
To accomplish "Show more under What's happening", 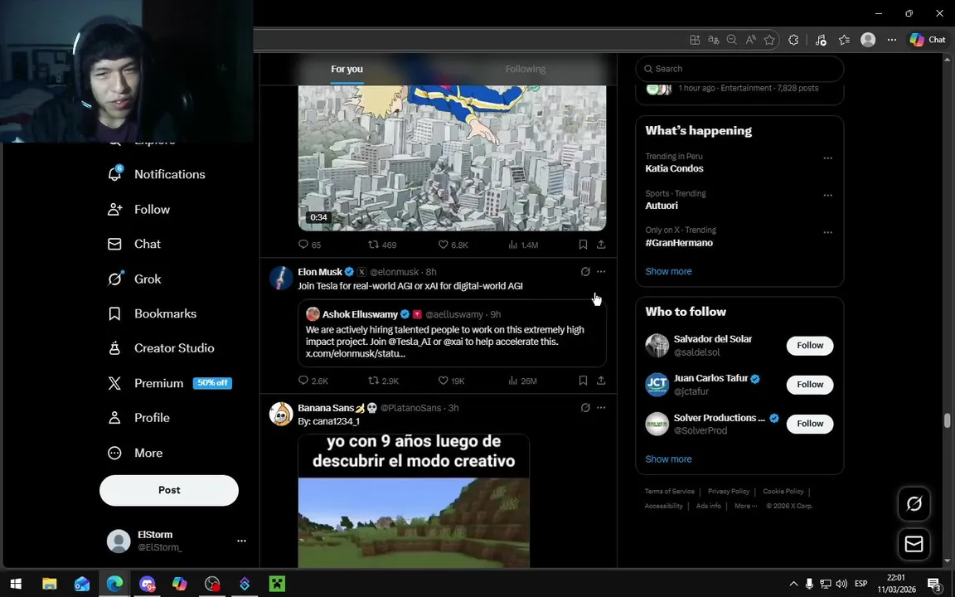I will 668,272.
